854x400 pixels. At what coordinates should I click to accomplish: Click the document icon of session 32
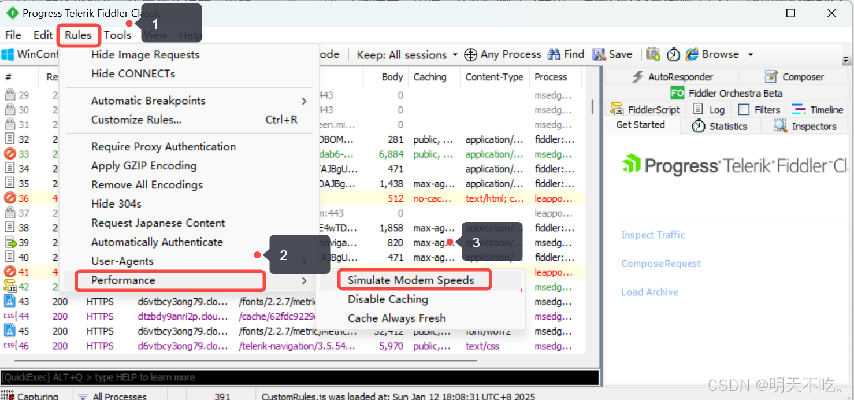click(10, 139)
